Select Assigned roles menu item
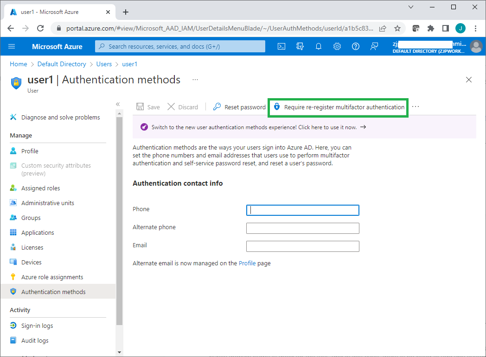This screenshot has height=357, width=486. (40, 188)
